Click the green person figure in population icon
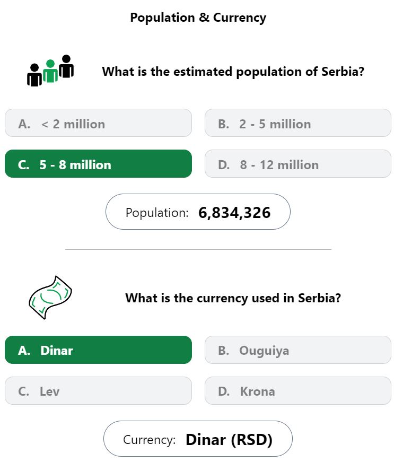 pyautogui.click(x=50, y=71)
